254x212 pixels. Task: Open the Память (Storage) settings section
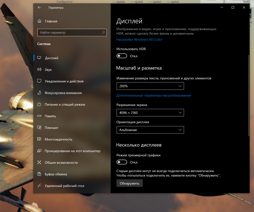click(x=50, y=116)
